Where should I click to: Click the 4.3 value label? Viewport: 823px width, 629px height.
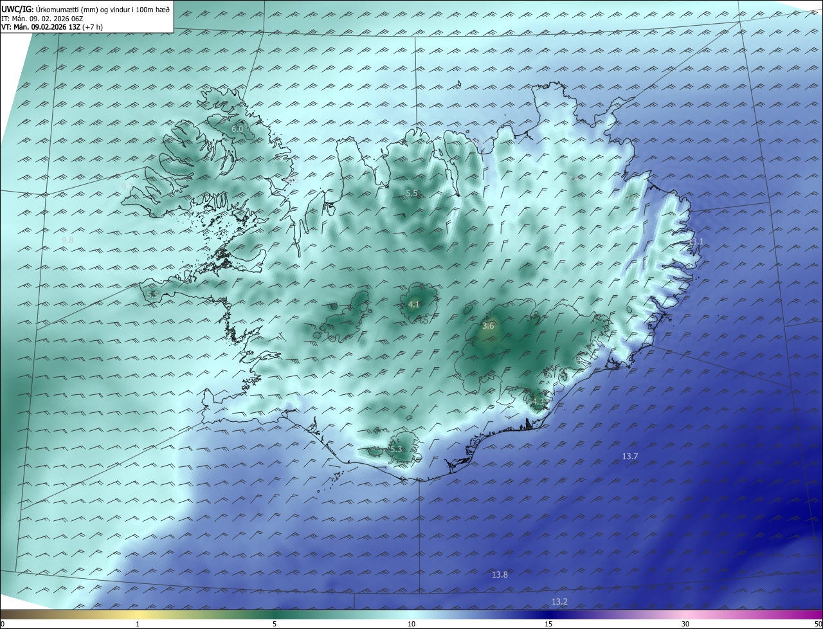[x=538, y=402]
